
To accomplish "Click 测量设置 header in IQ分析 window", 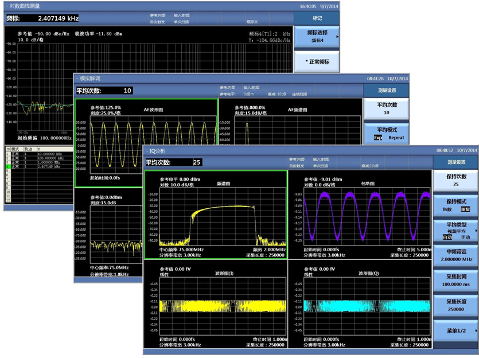I will [x=457, y=162].
